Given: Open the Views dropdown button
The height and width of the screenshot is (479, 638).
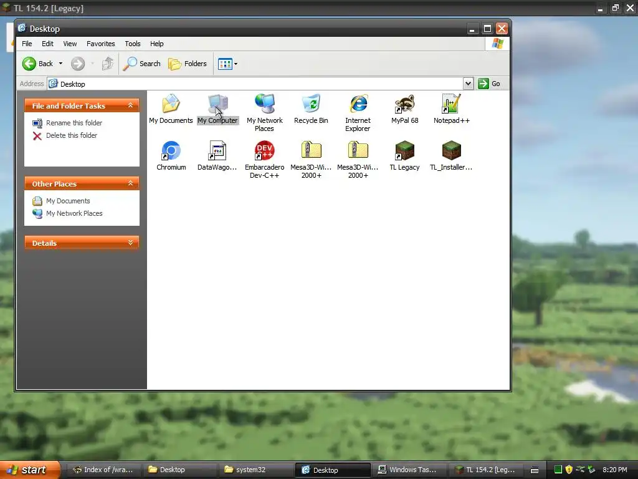Looking at the screenshot, I should tap(228, 64).
